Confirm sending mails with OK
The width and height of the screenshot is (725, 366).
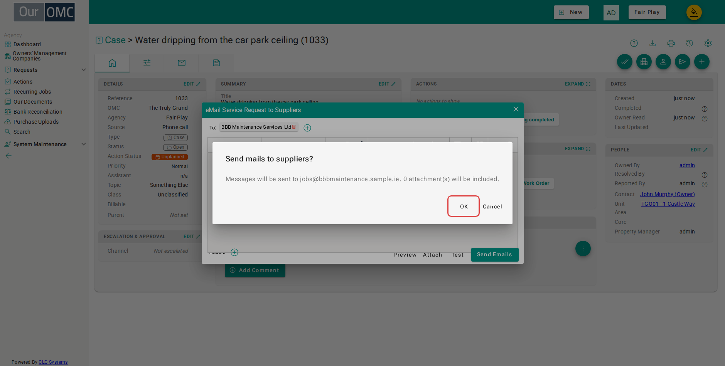coord(464,207)
